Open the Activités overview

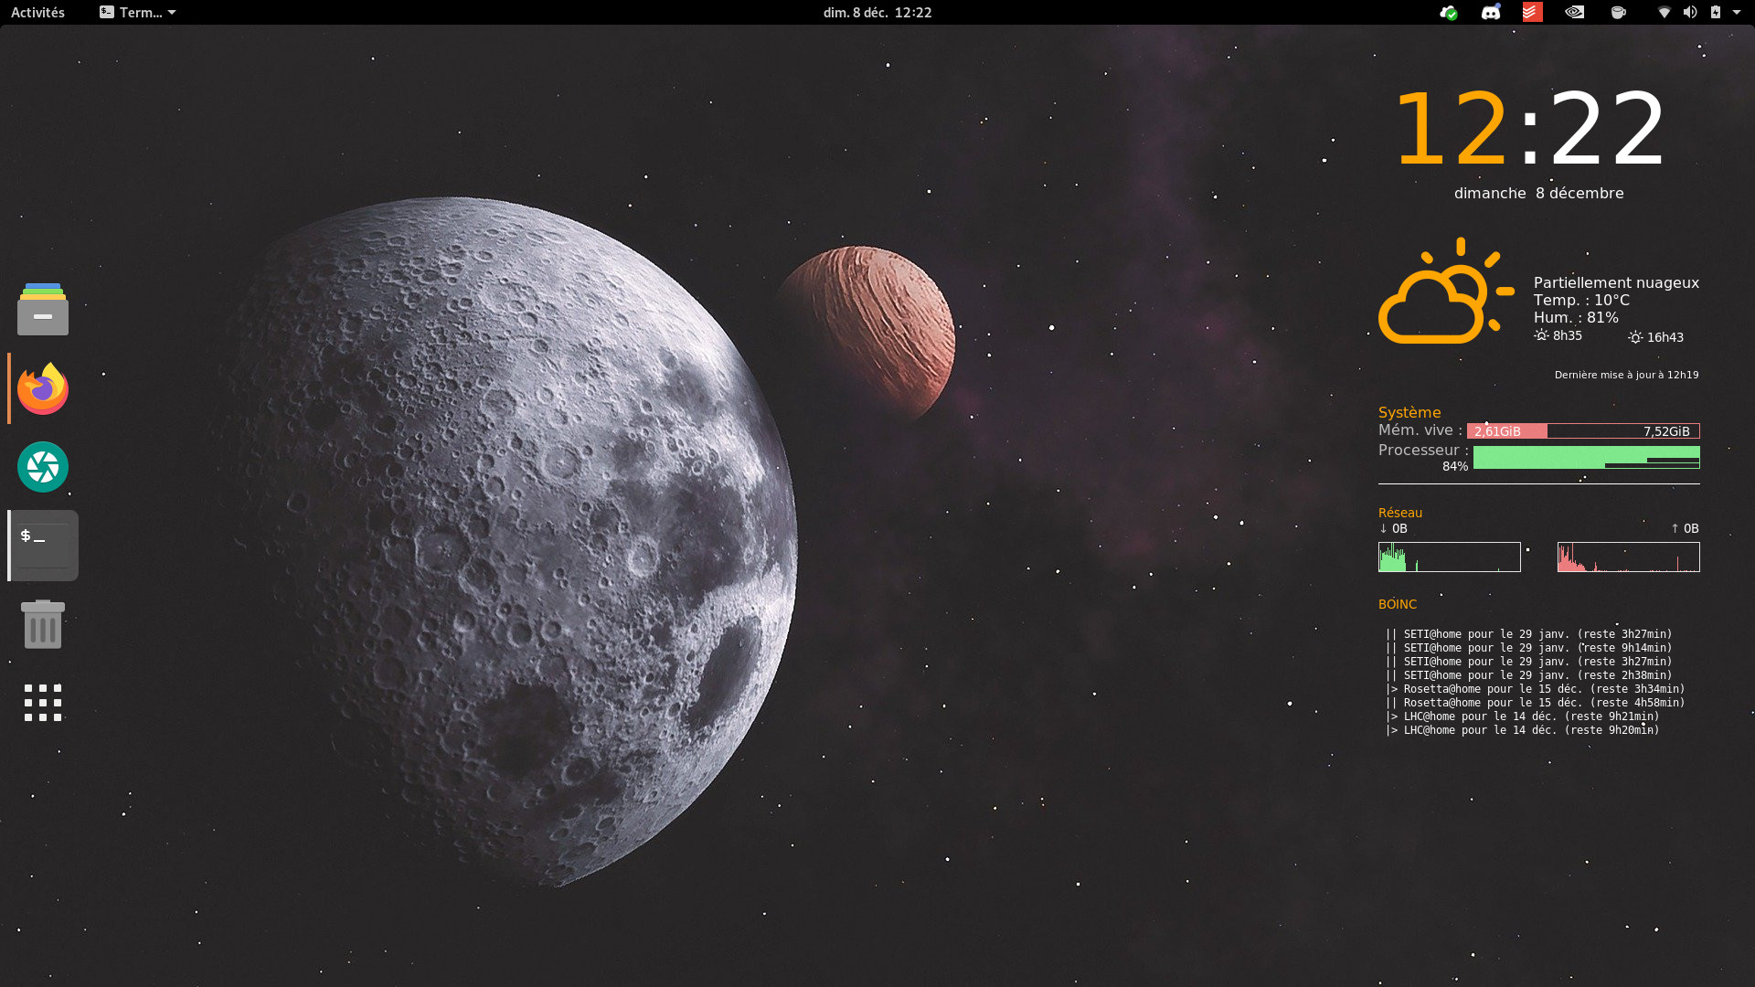pyautogui.click(x=37, y=13)
